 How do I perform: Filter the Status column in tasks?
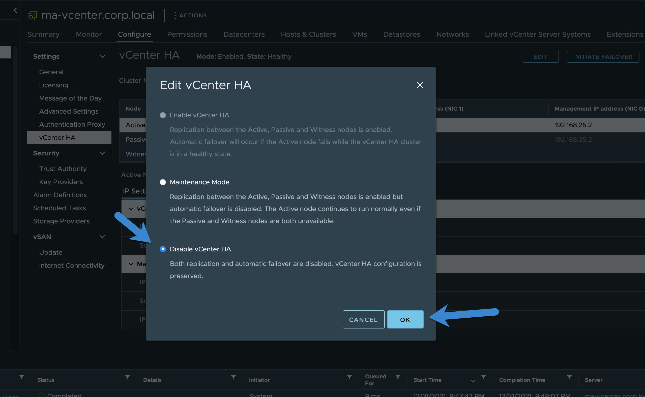click(128, 377)
